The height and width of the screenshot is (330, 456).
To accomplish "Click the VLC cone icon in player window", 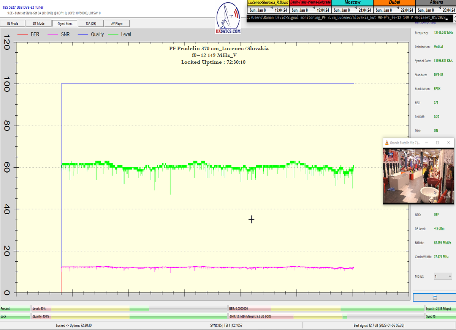I will [386, 143].
